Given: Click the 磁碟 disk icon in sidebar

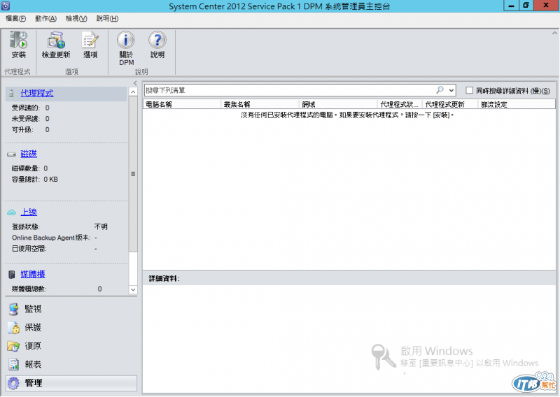Looking at the screenshot, I should (x=11, y=154).
